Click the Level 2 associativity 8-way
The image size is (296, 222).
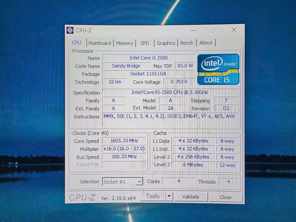(227, 157)
